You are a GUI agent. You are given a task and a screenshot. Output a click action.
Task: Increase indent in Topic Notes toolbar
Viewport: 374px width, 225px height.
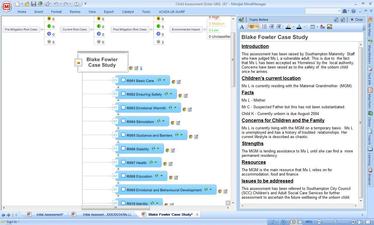click(278, 27)
